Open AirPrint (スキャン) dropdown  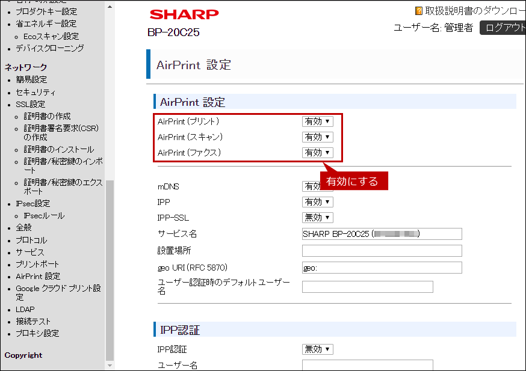click(x=317, y=137)
